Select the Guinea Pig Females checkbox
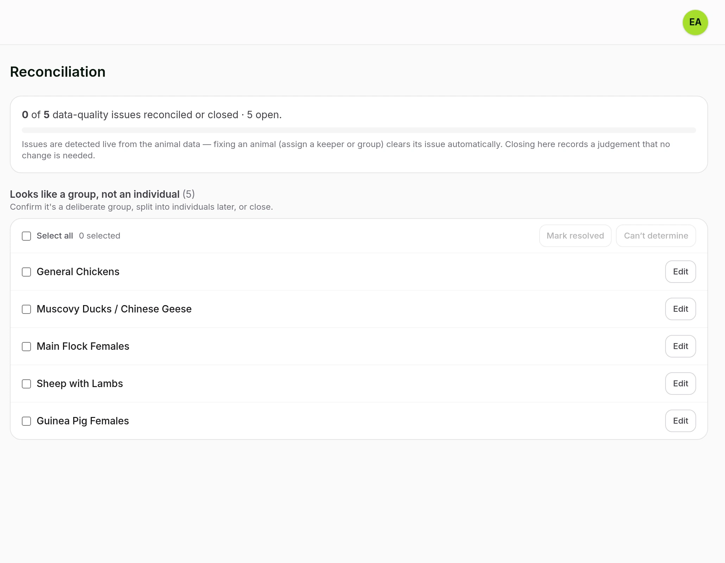Viewport: 725px width, 563px height. (26, 421)
